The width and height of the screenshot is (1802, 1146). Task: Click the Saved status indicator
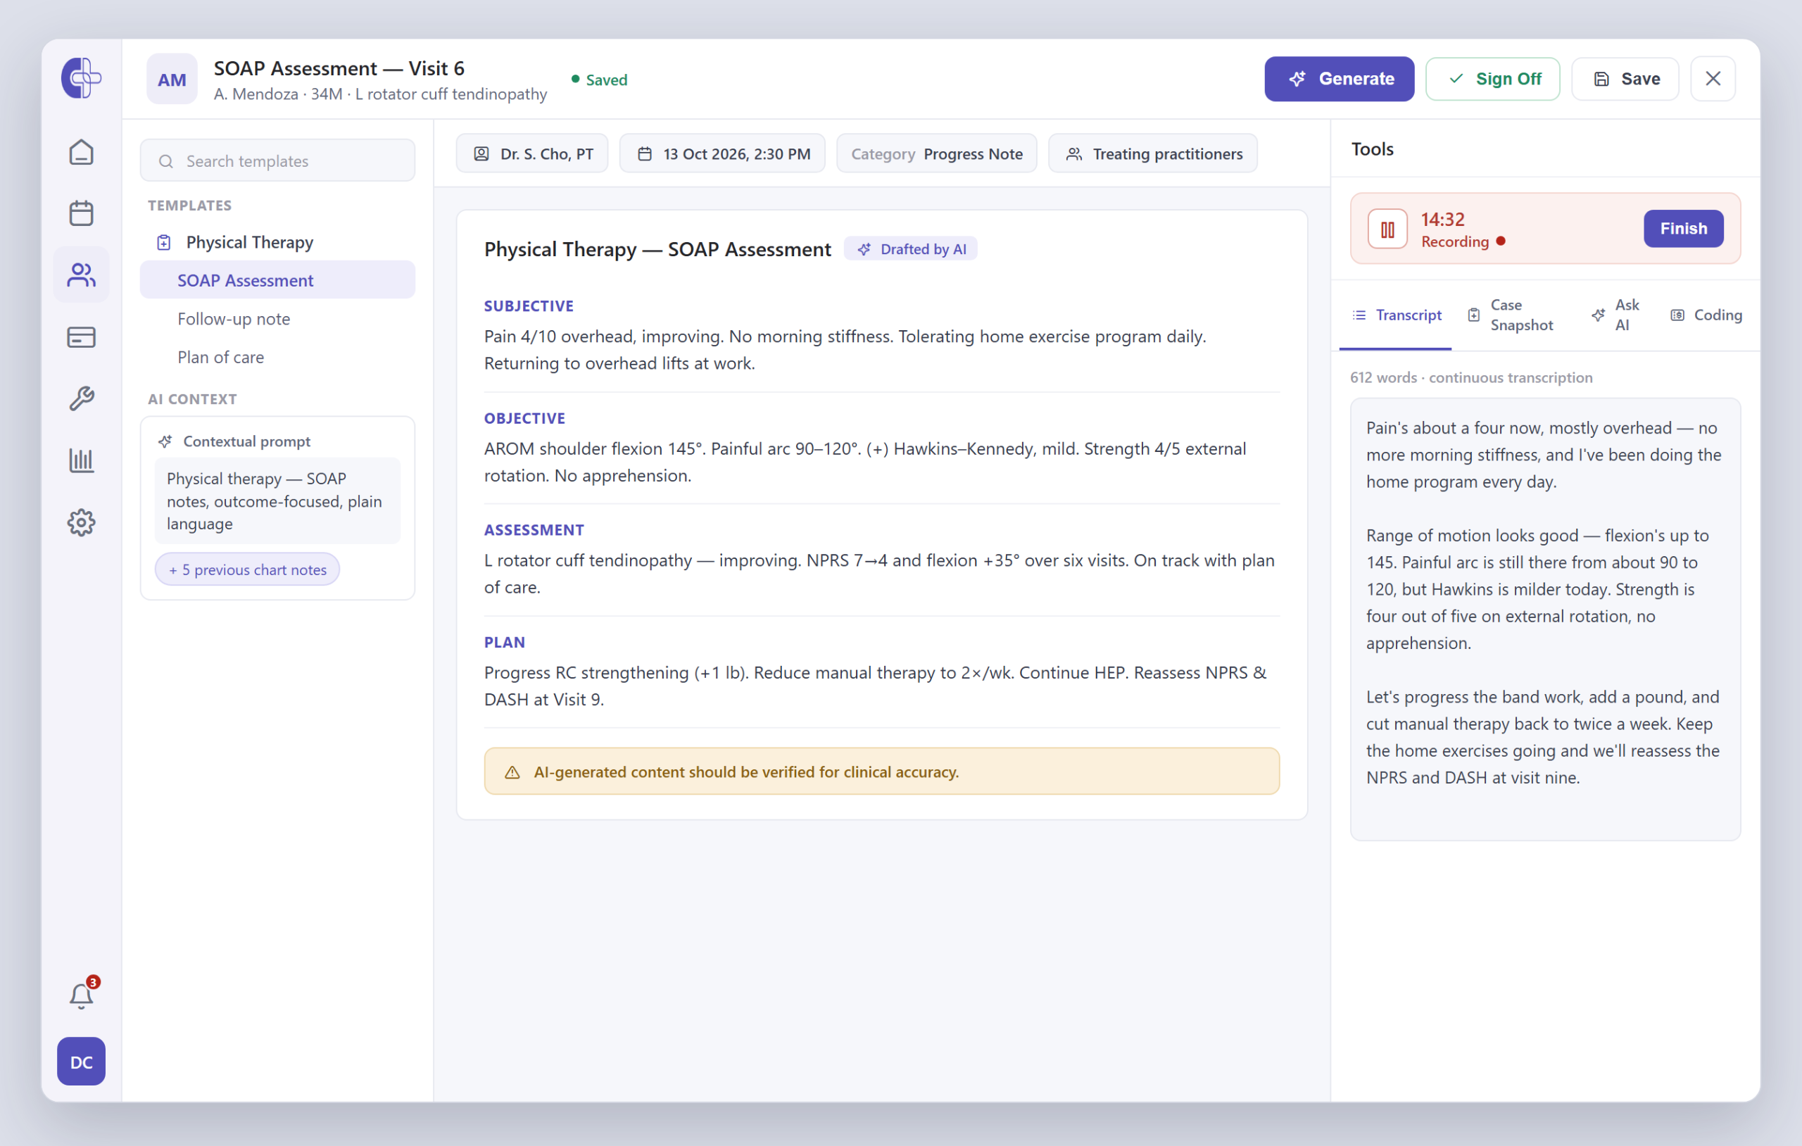600,80
